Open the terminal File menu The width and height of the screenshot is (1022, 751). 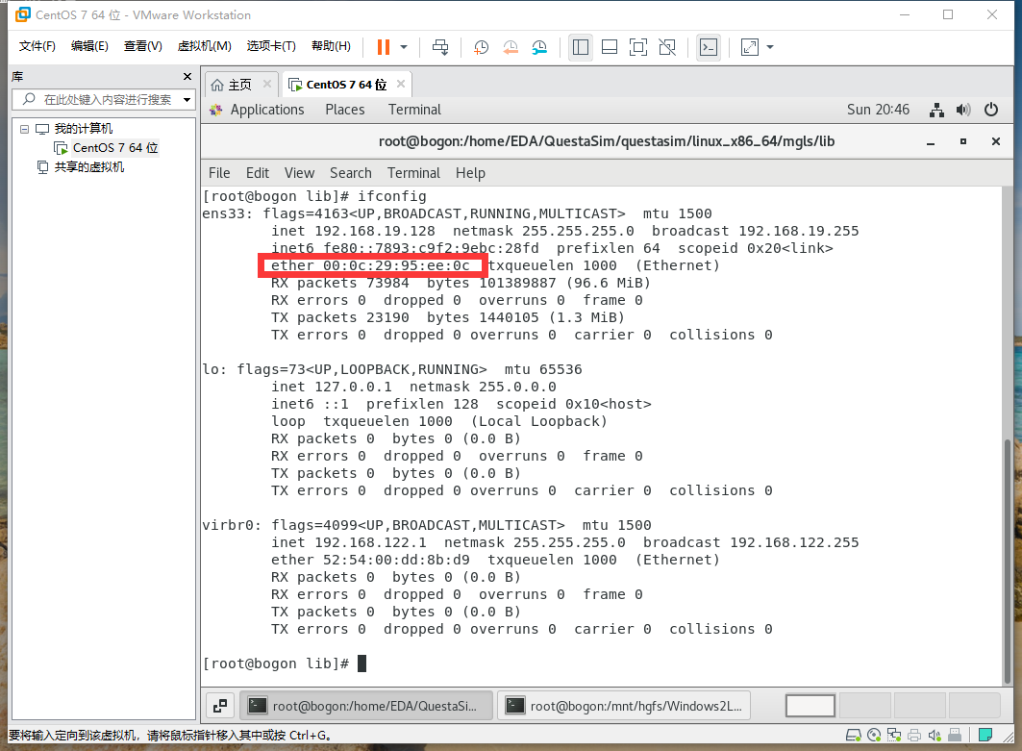(219, 173)
